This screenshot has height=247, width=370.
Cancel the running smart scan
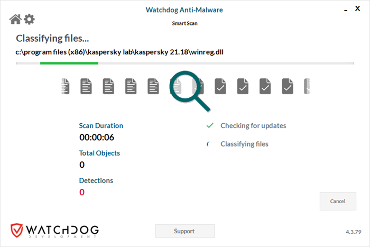click(338, 201)
